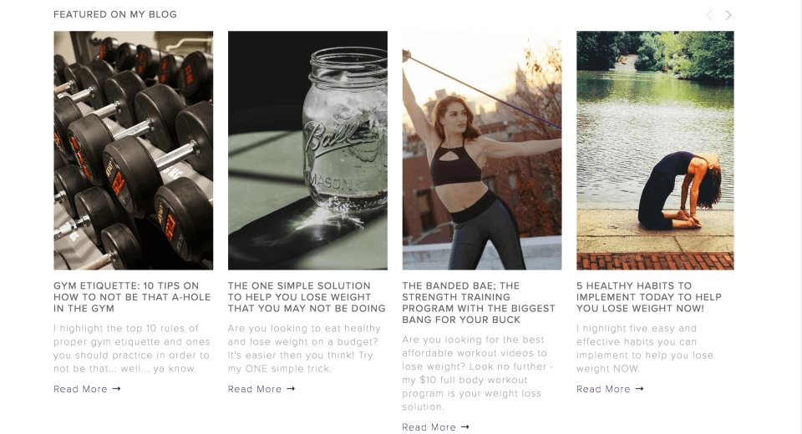The image size is (802, 434).
Task: Click the Banded Bae description about affordable workout videos
Action: 478,373
